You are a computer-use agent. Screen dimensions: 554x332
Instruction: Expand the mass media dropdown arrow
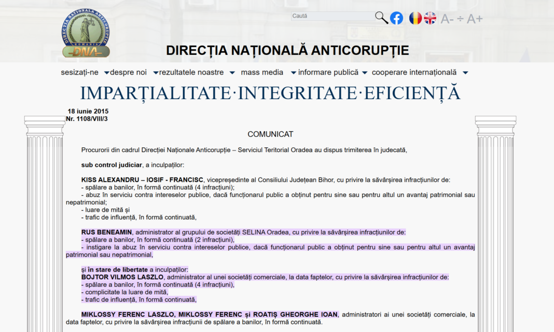[293, 73]
